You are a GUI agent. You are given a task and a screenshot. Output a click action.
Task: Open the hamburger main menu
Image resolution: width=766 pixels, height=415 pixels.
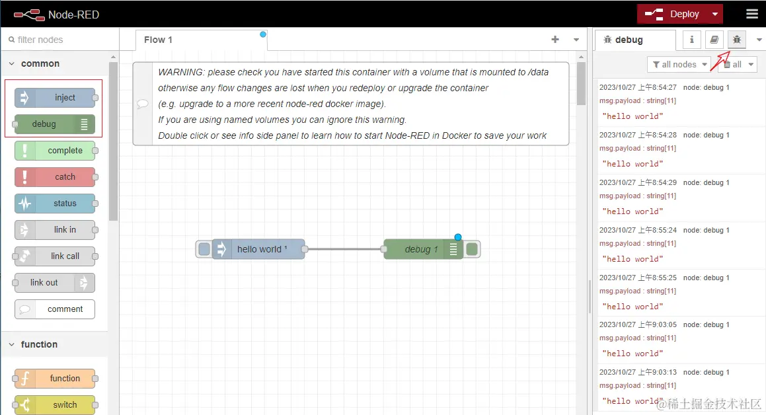pyautogui.click(x=752, y=14)
